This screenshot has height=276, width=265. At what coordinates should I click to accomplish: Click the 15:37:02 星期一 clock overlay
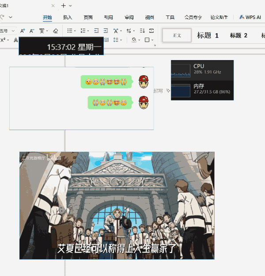pyautogui.click(x=61, y=46)
